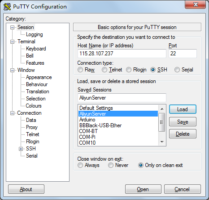This screenshot has width=209, height=200.
Task: Open the Telnet category in tree
Action: click(x=32, y=134)
